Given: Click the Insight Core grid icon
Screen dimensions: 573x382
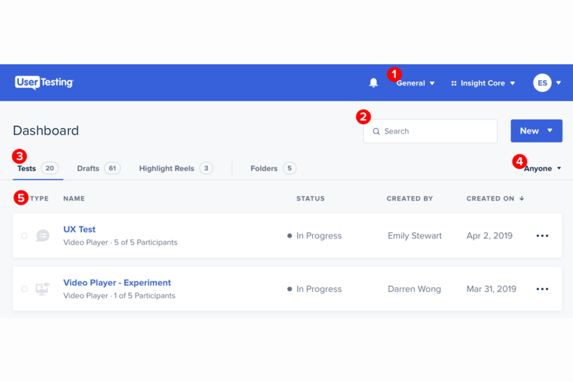Looking at the screenshot, I should coord(453,82).
